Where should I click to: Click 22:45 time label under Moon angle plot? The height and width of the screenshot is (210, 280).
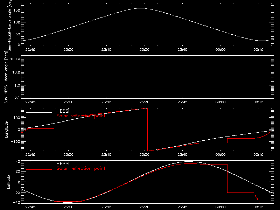point(30,102)
